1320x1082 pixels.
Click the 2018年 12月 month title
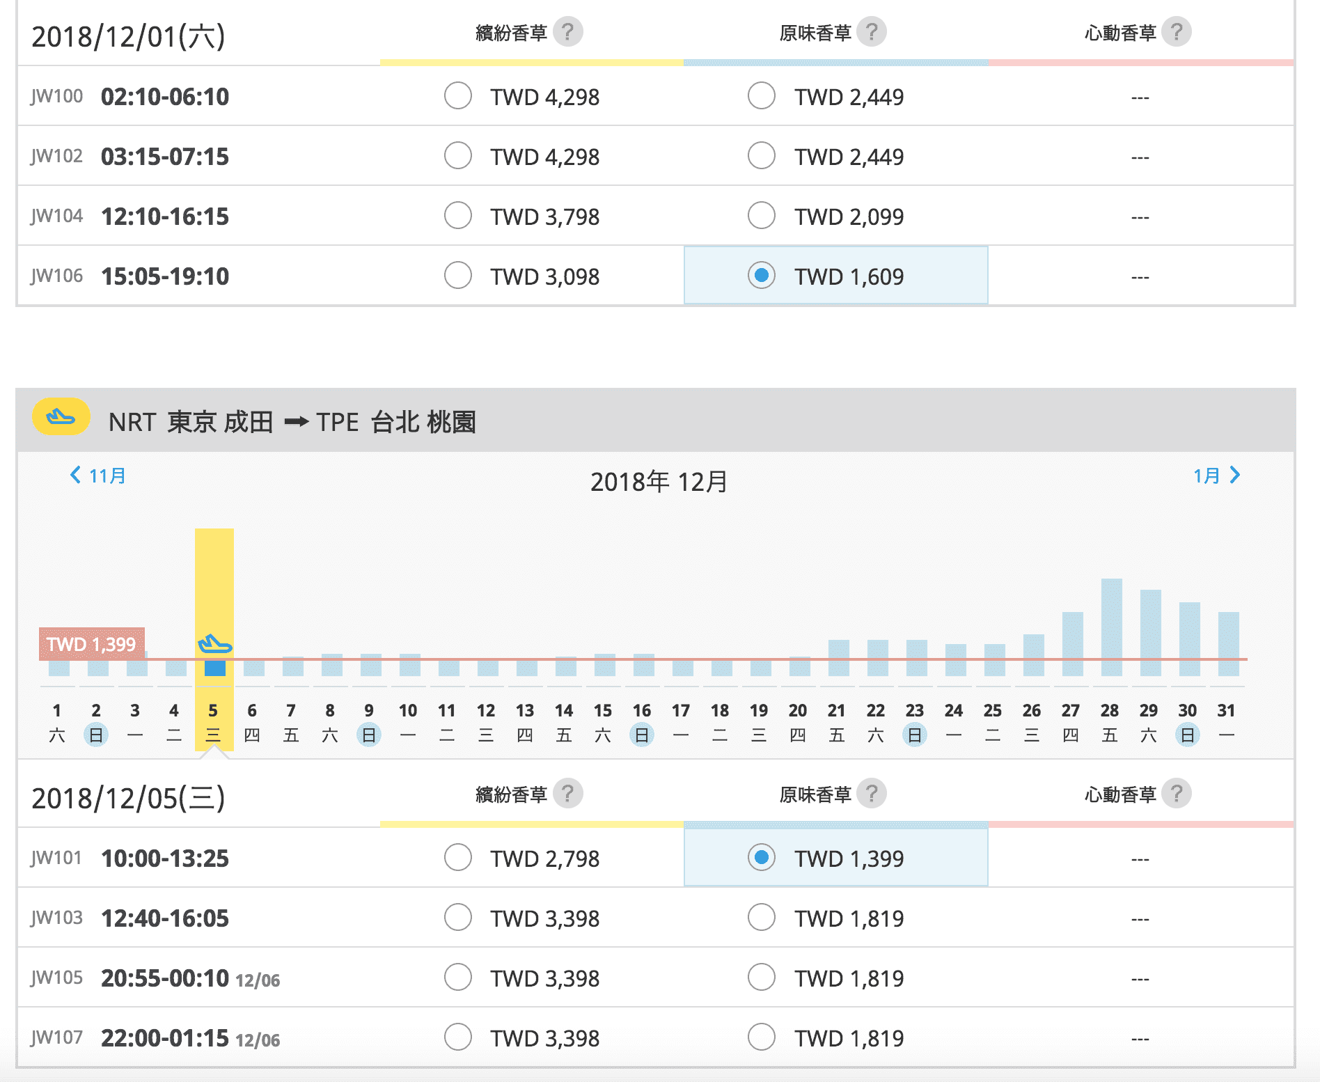click(659, 481)
